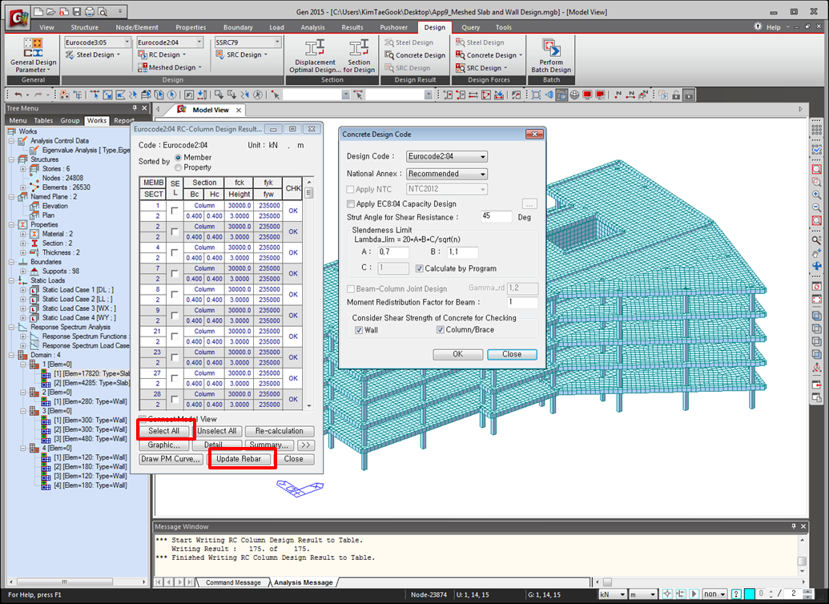This screenshot has height=604, width=829.
Task: Open the Results ribbon tab
Action: (352, 27)
